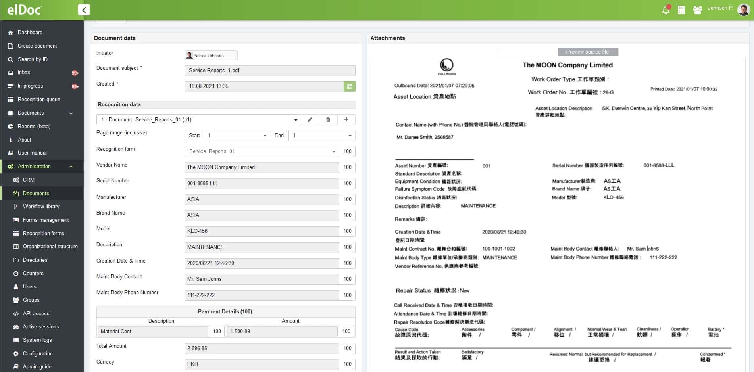Viewport: 754px width, 372px height.
Task: Go to the Dashboard menu item
Action: pos(30,32)
